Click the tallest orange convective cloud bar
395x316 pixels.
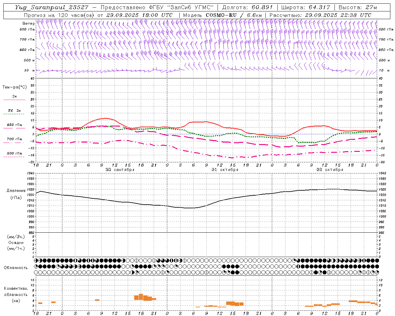[x=141, y=297]
